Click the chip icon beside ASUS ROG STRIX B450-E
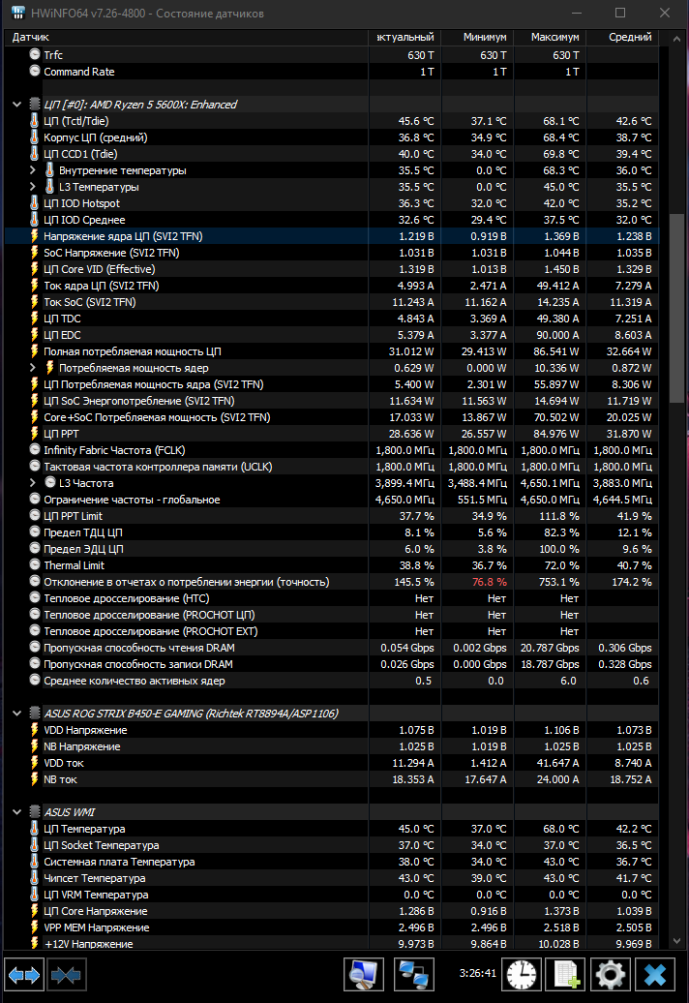The image size is (689, 1003). click(x=35, y=714)
